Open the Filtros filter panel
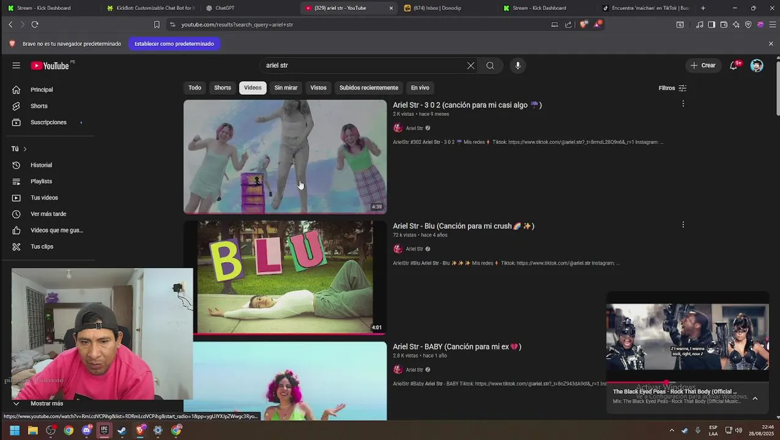The height and width of the screenshot is (440, 780). point(672,88)
